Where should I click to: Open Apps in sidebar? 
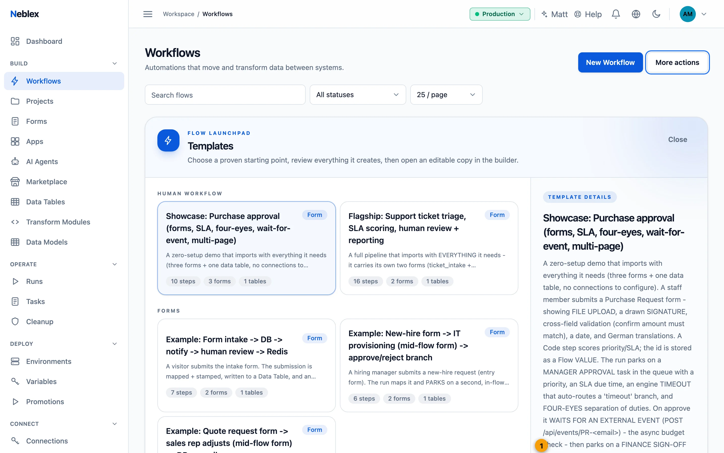[64, 141]
